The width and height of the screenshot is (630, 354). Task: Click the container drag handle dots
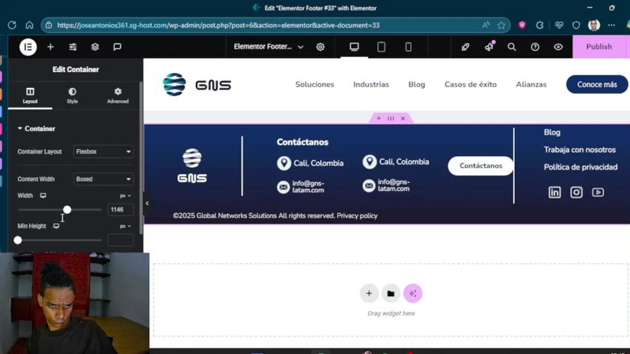[x=390, y=118]
